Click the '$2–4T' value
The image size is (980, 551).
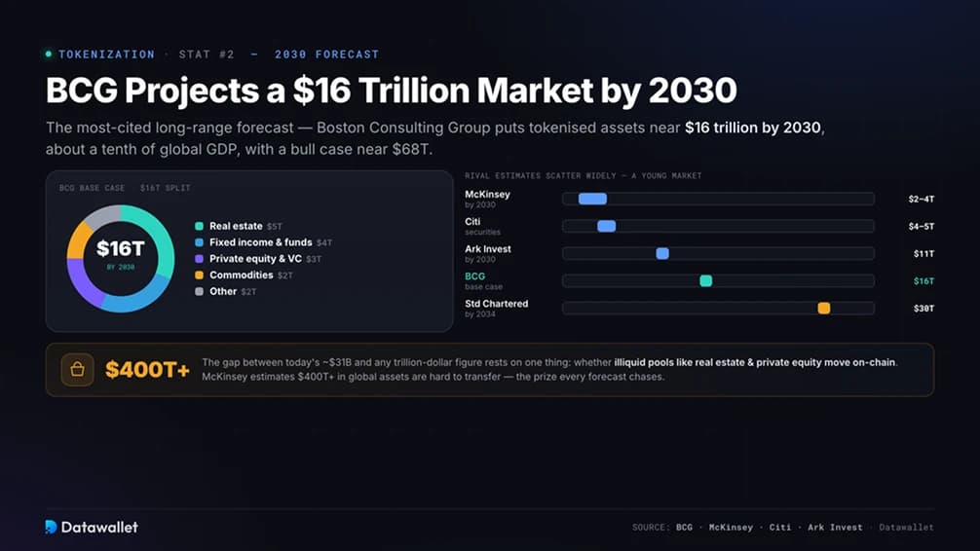coord(922,200)
